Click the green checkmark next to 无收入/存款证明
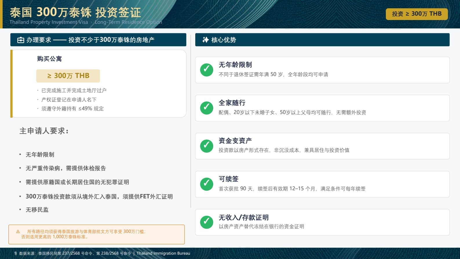Screen dimensions: 460x259 (x=207, y=222)
